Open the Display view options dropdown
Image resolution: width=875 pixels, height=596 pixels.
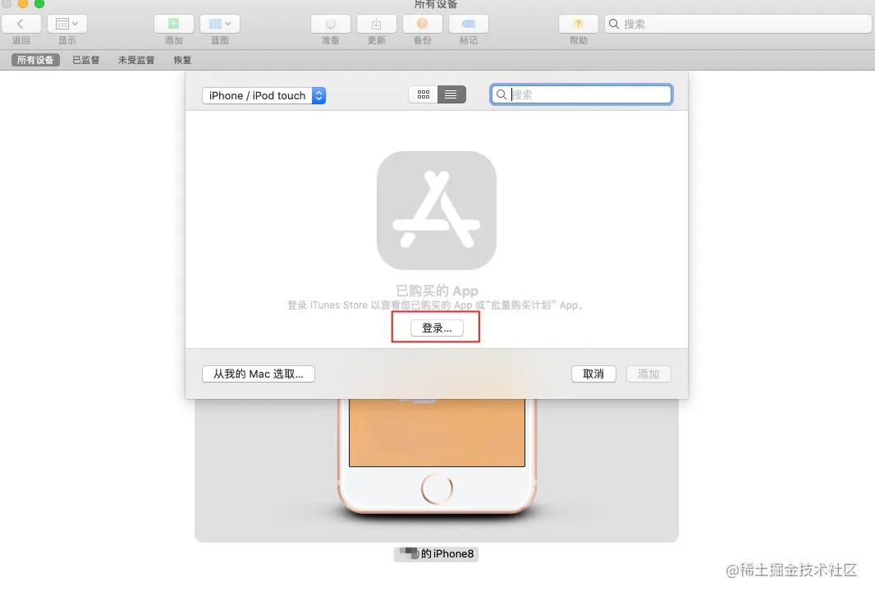67,24
